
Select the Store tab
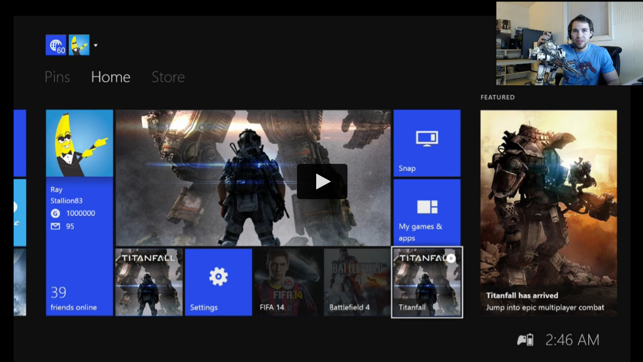168,77
